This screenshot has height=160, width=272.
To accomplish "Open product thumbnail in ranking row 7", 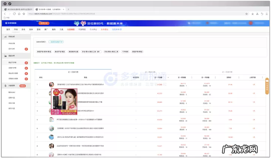I will click(51, 138).
